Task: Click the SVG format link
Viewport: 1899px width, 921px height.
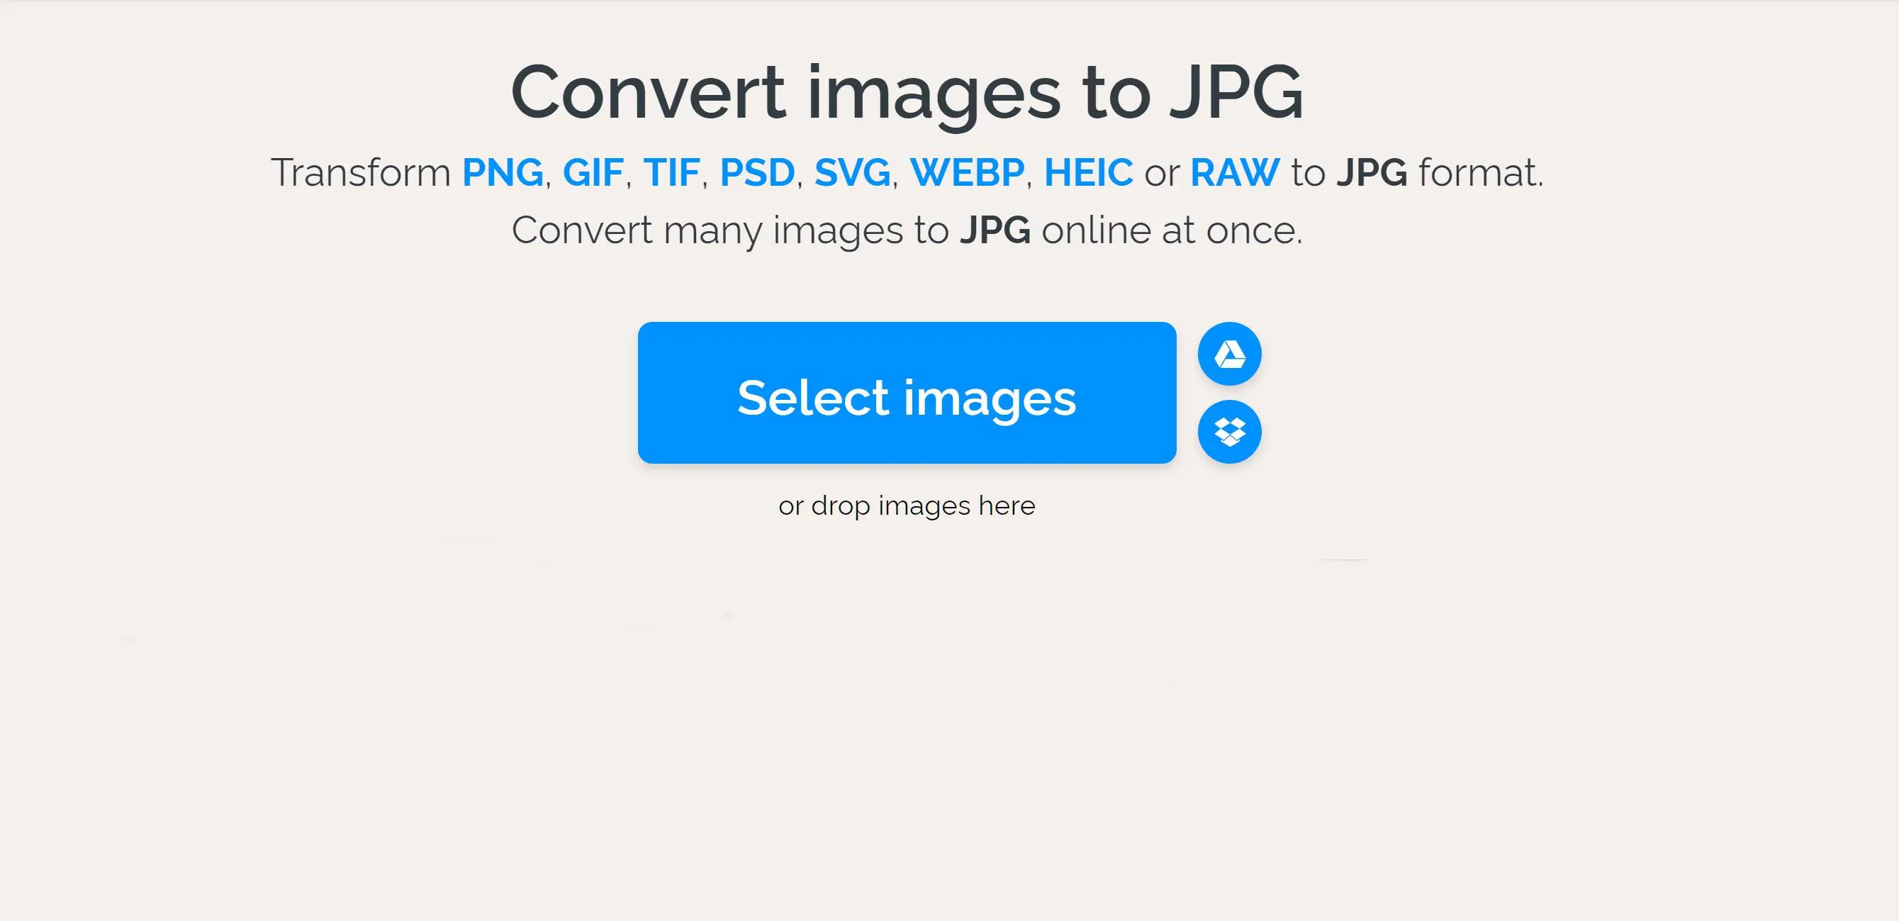Action: [x=848, y=173]
